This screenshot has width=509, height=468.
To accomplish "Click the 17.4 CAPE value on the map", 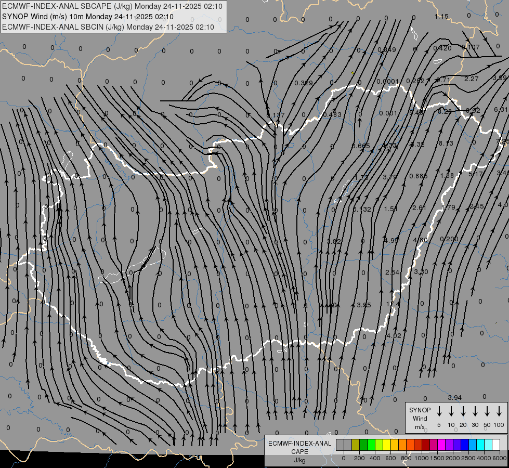I will pyautogui.click(x=393, y=304).
